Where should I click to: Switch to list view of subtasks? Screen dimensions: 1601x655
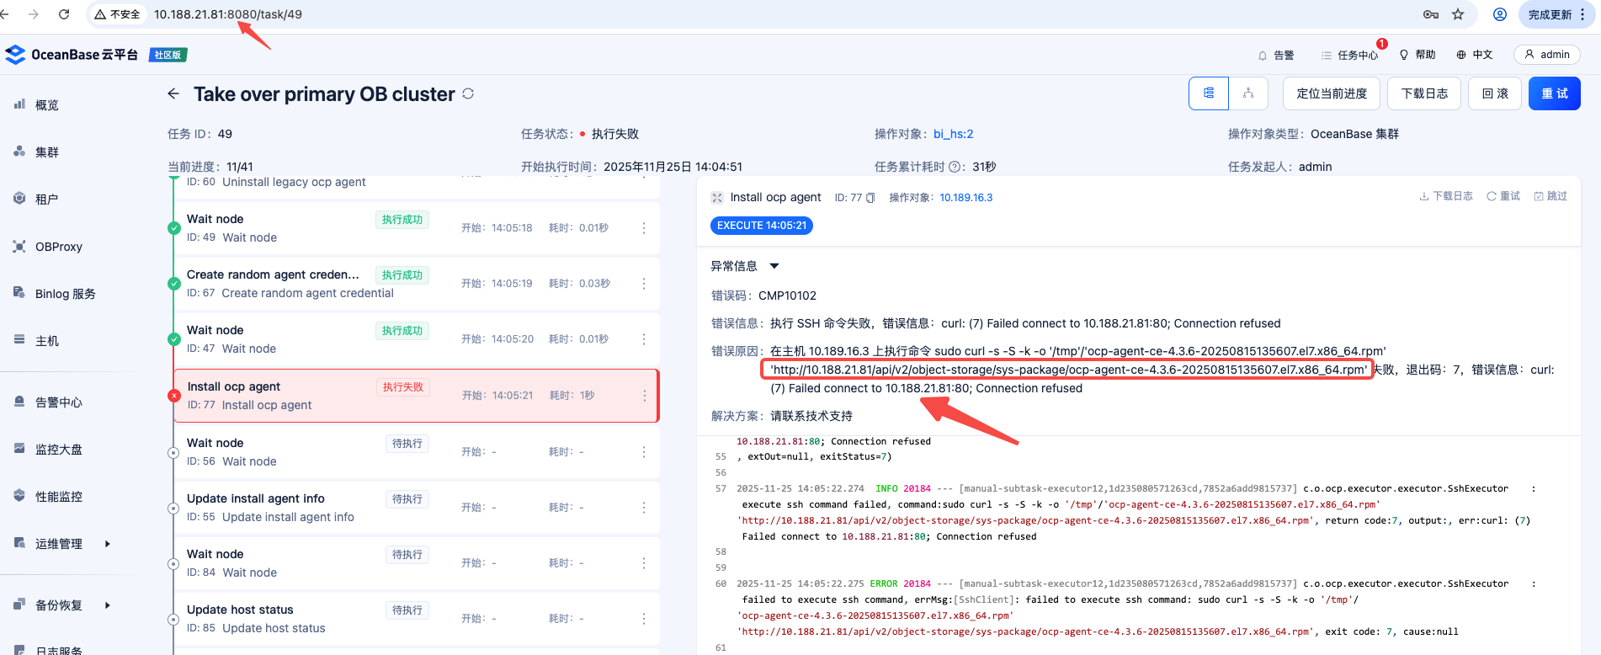click(x=1209, y=93)
